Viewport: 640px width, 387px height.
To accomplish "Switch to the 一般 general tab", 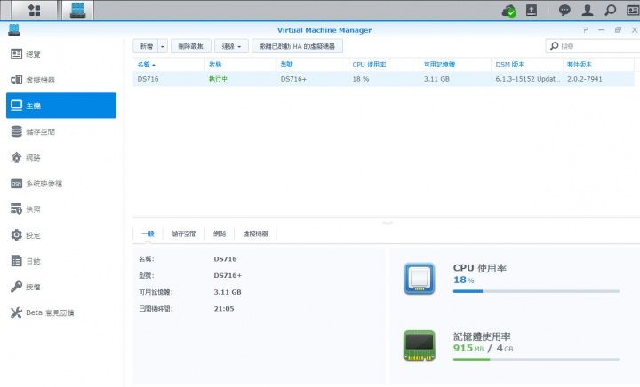I will point(148,233).
